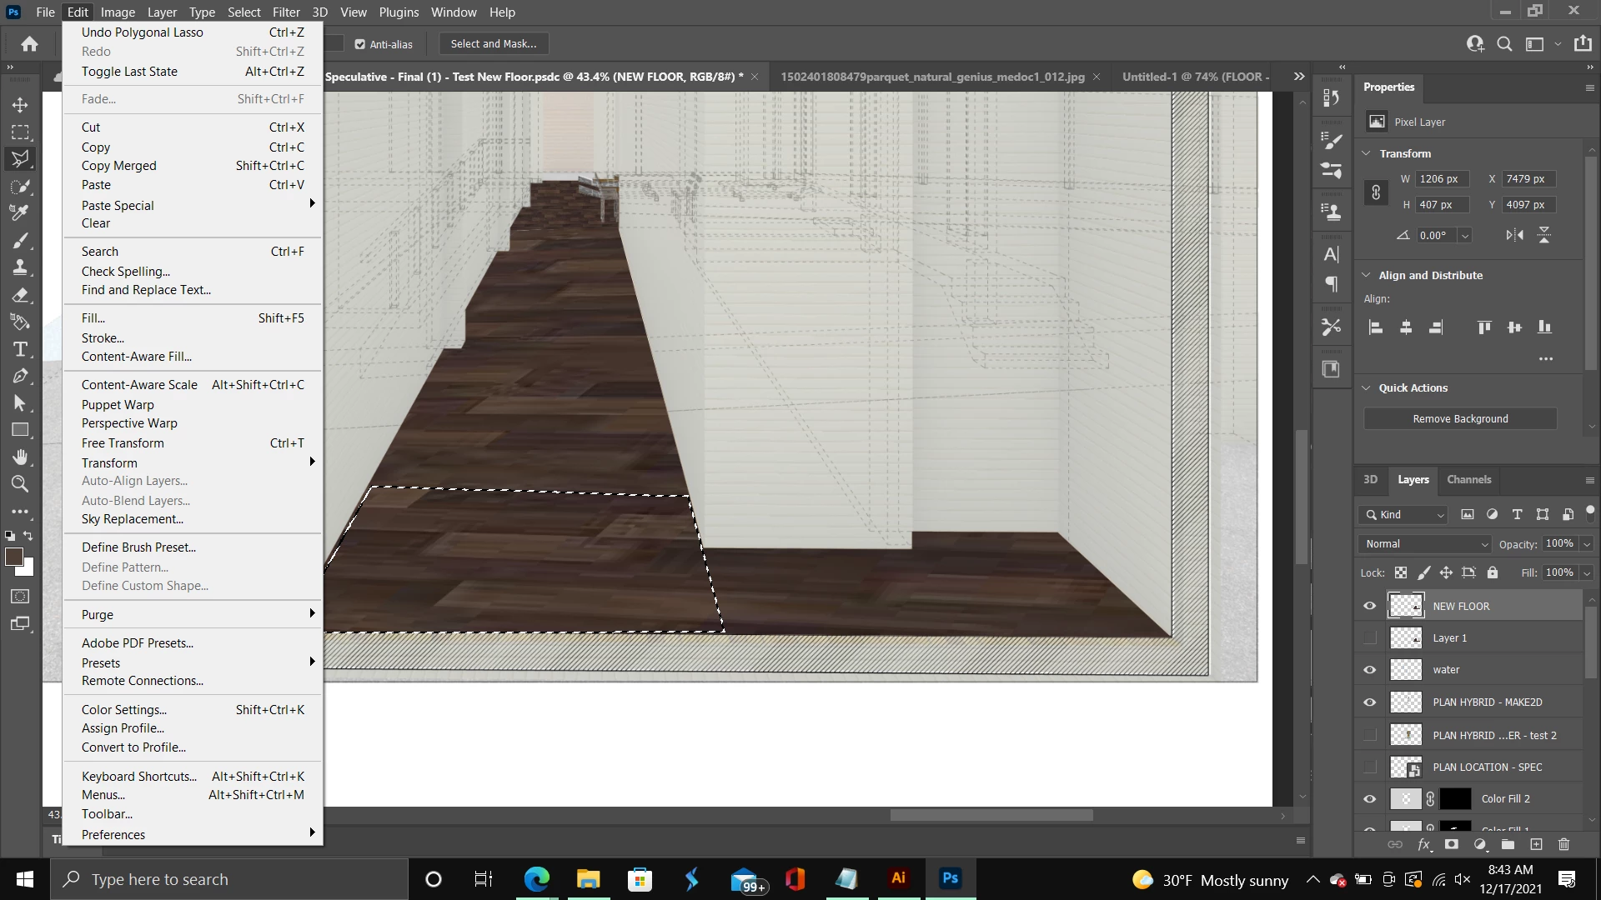Select the Eraser tool
Viewport: 1601px width, 900px height.
(x=20, y=295)
